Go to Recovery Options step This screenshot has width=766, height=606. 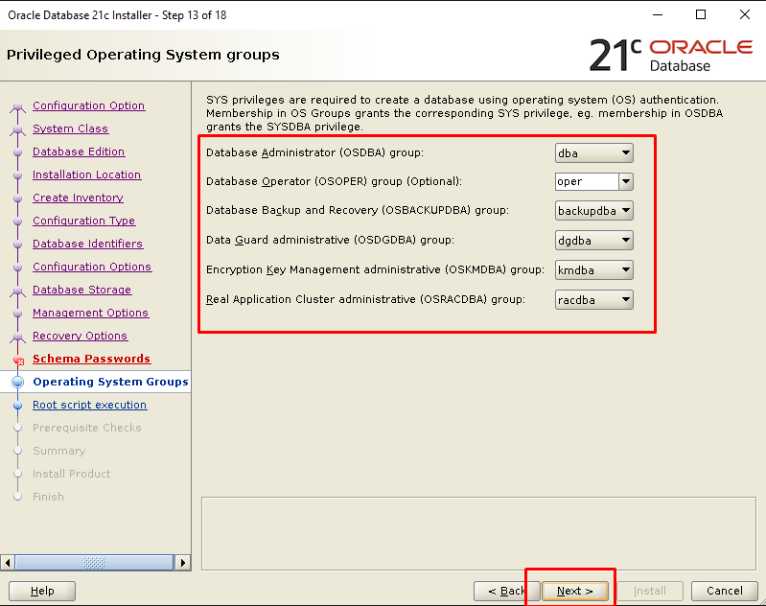tap(80, 336)
